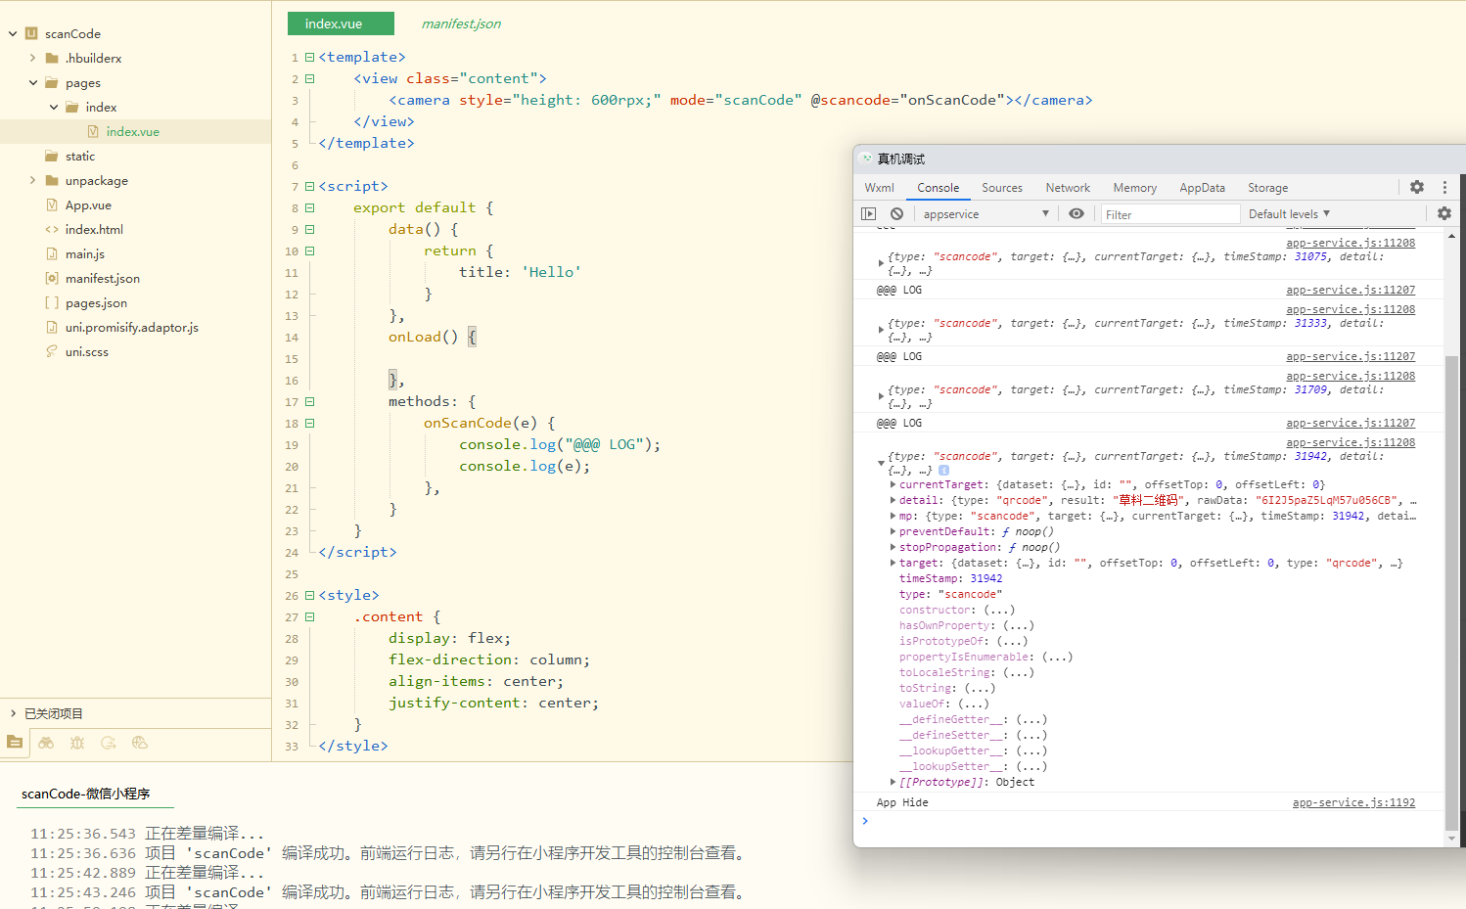The image size is (1466, 909).
Task: Open the AppData tab in debugger
Action: tap(1202, 187)
